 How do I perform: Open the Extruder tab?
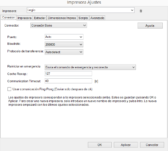(x=40, y=18)
